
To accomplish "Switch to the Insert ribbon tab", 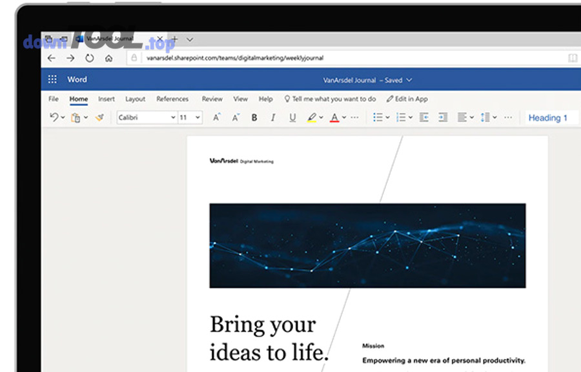I will point(106,99).
